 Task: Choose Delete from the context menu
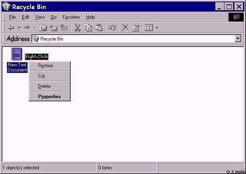point(50,86)
